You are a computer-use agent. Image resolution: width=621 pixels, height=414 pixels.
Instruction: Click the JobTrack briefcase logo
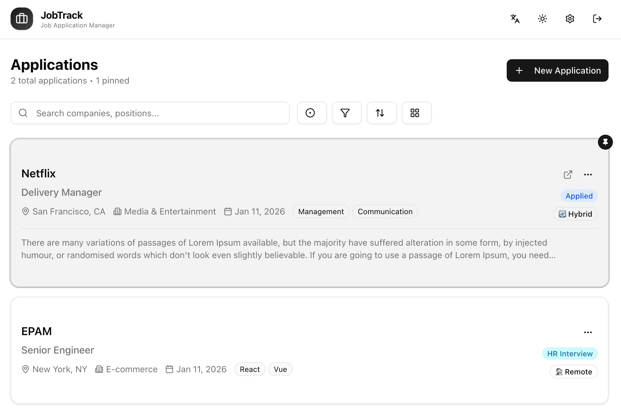(x=21, y=19)
